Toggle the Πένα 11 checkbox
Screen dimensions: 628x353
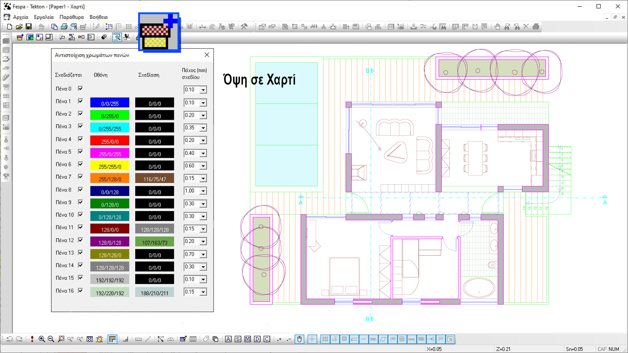80,227
